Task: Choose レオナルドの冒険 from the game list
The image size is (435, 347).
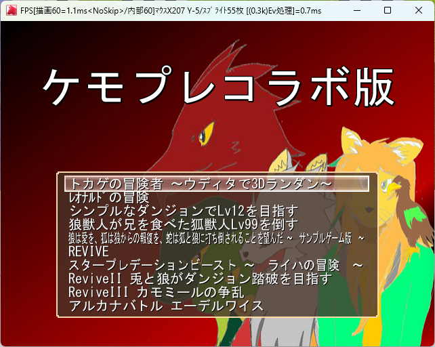Action: tap(109, 198)
